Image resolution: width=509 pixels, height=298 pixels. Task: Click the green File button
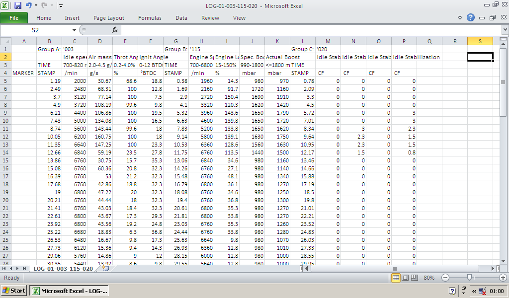(14, 18)
